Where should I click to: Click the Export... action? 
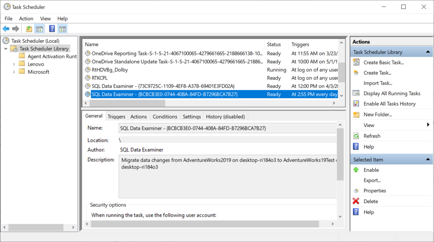point(372,180)
